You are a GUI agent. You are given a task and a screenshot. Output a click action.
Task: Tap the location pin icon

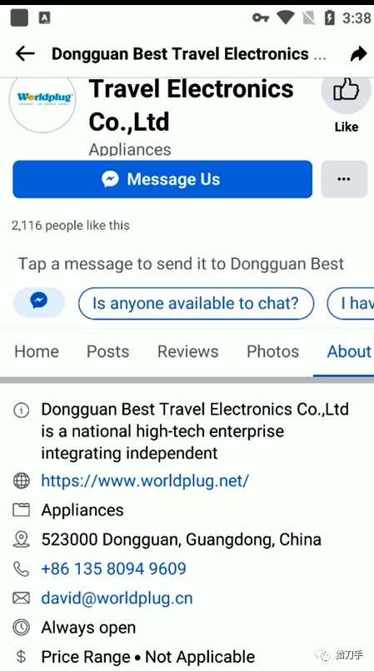pyautogui.click(x=21, y=539)
